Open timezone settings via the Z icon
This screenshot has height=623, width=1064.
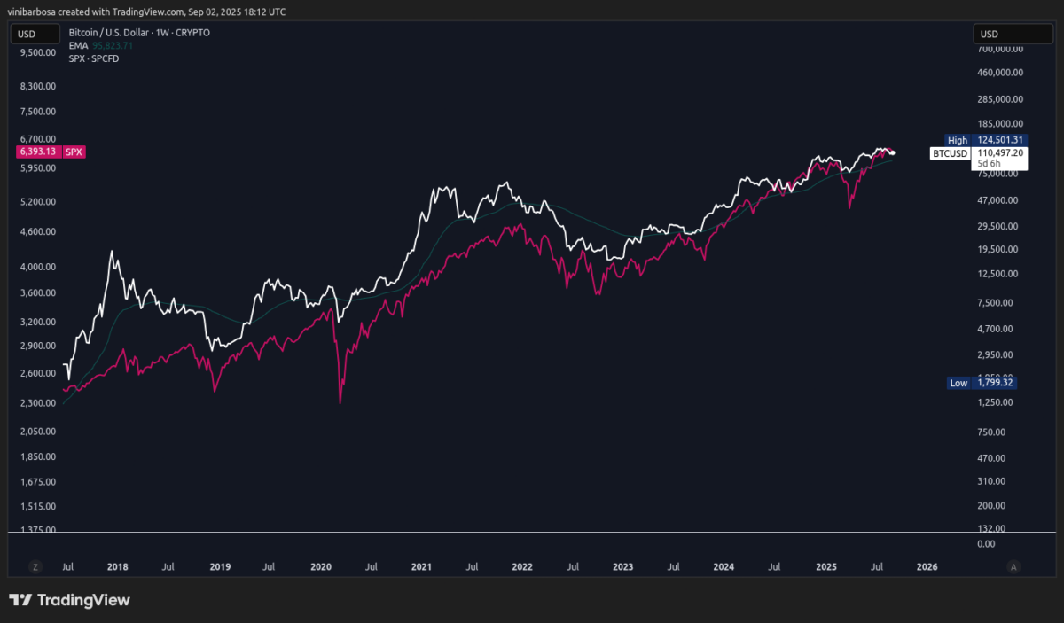click(34, 566)
